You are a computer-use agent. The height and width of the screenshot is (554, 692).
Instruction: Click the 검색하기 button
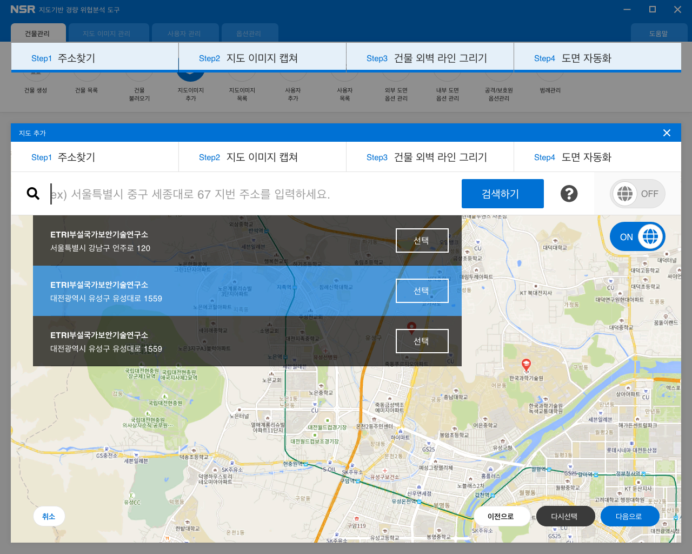pyautogui.click(x=503, y=194)
